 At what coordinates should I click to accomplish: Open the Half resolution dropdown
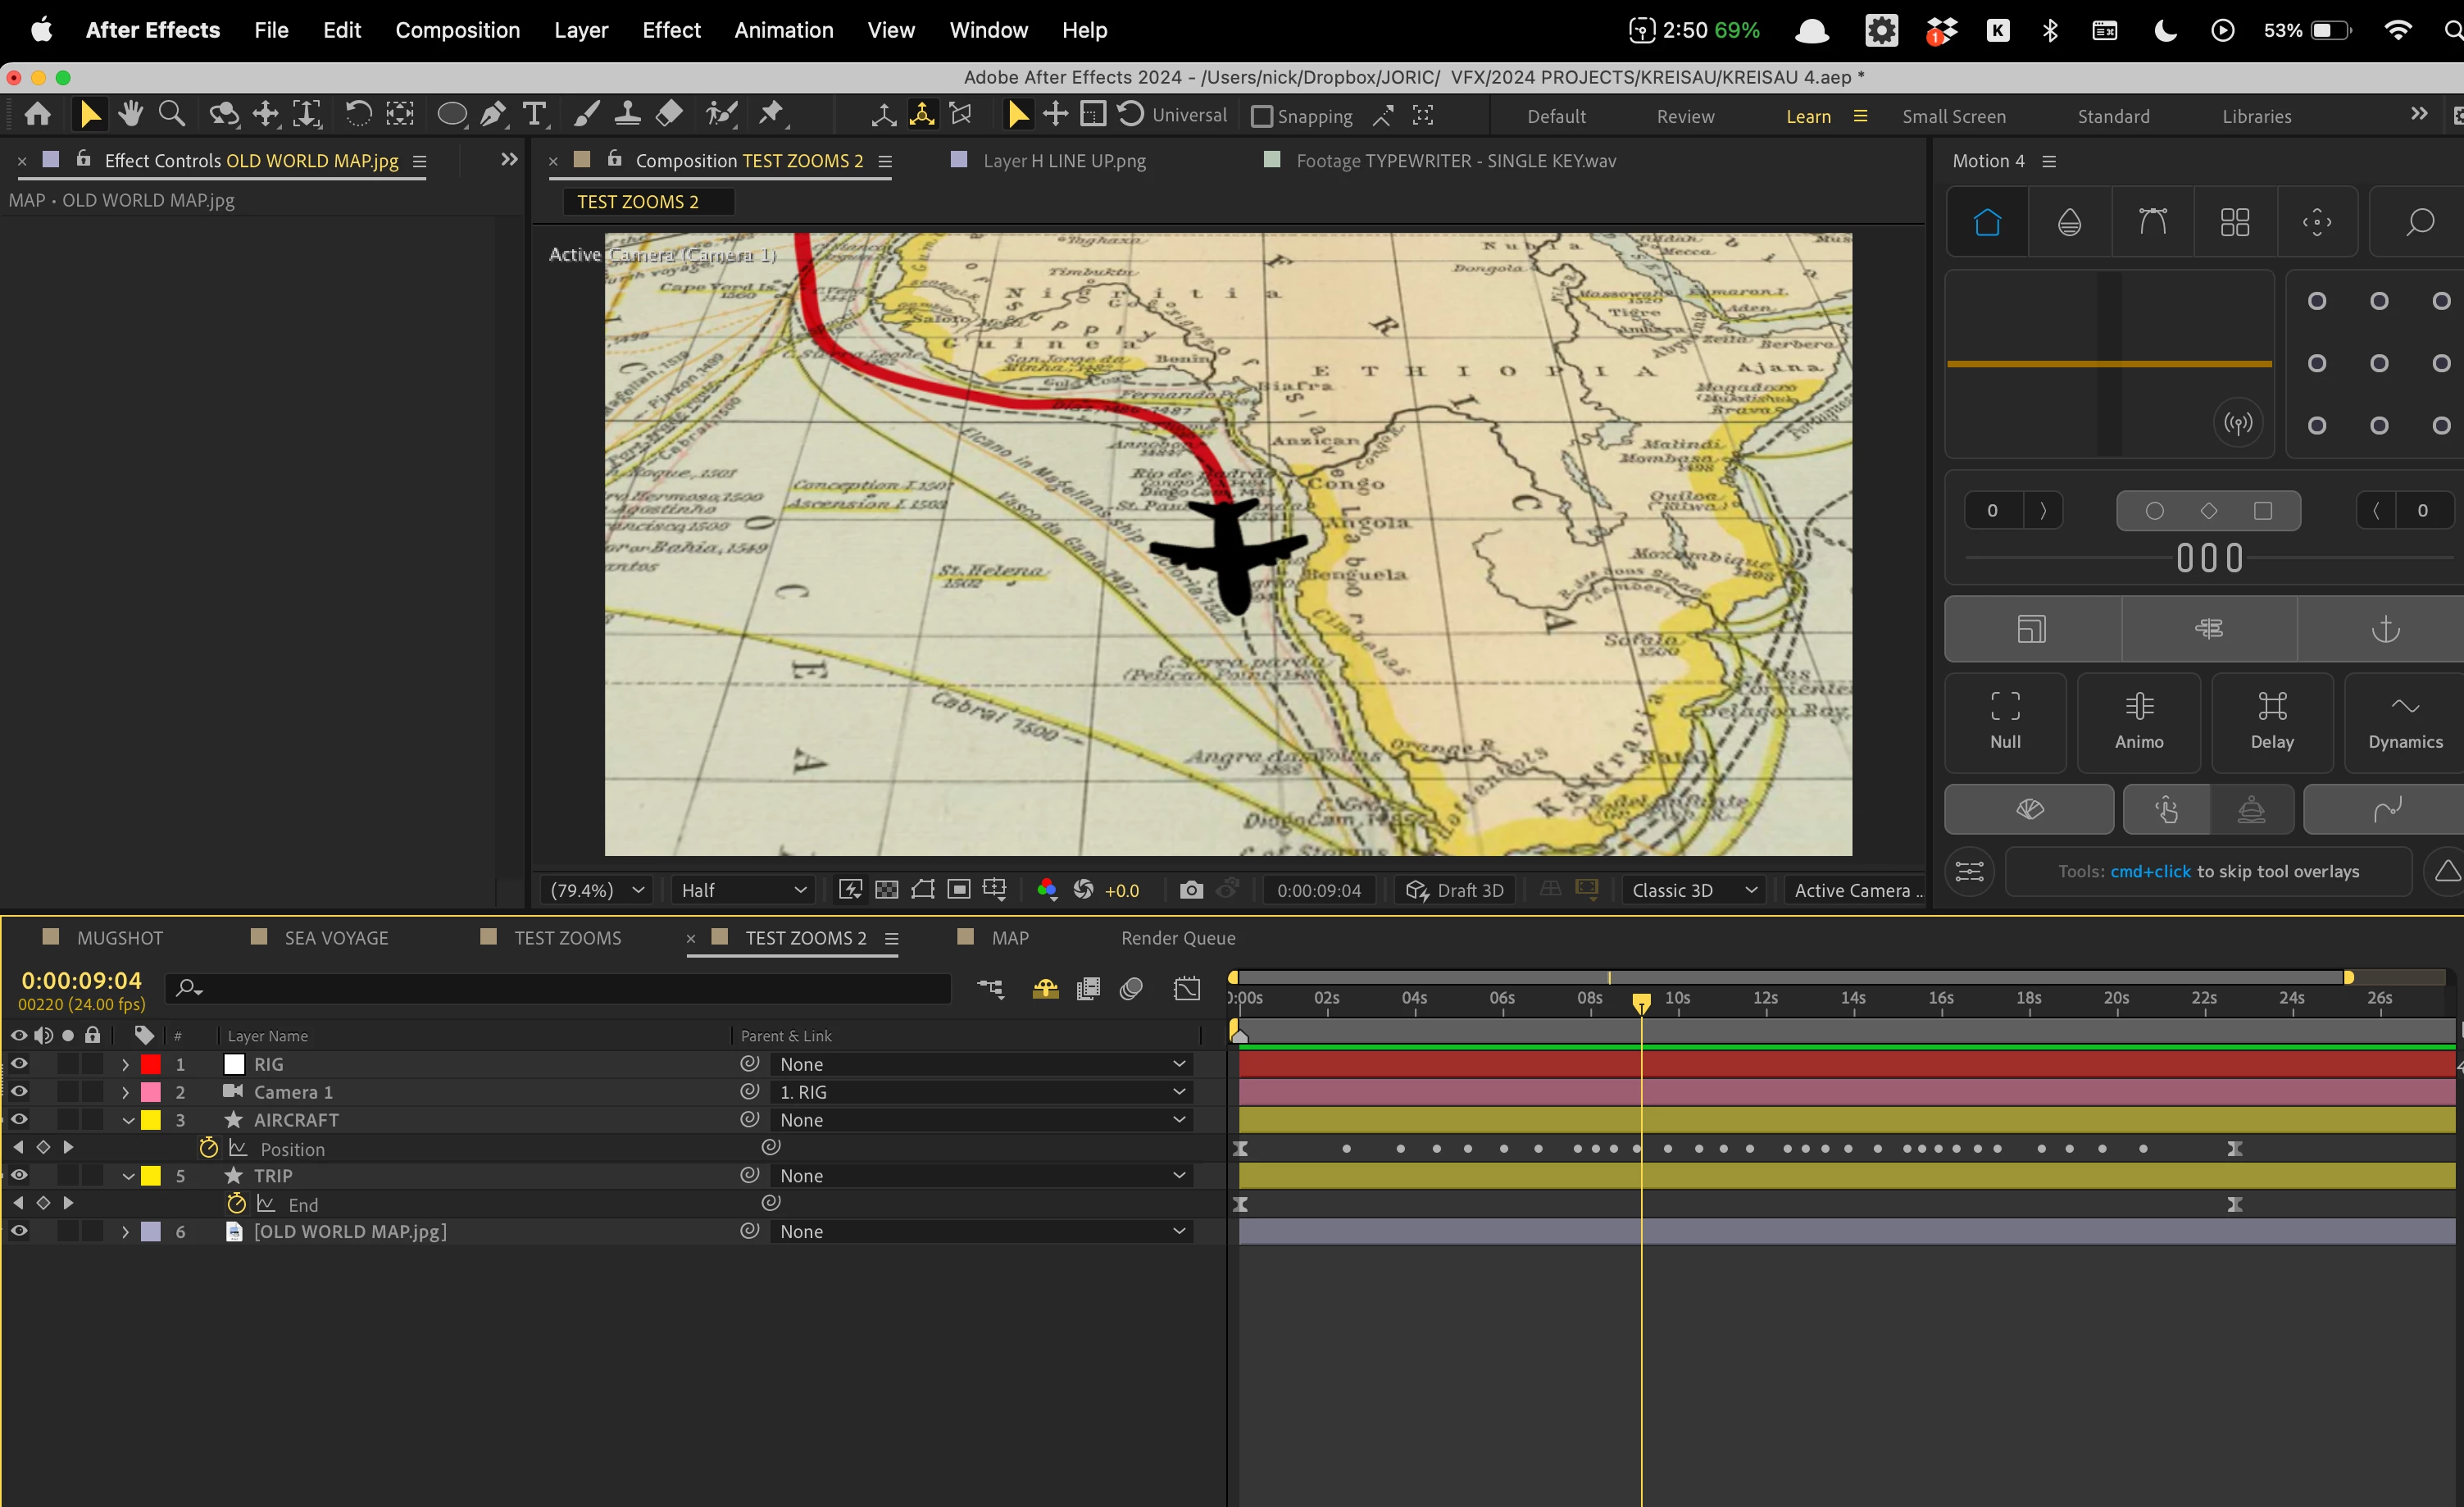pyautogui.click(x=742, y=890)
